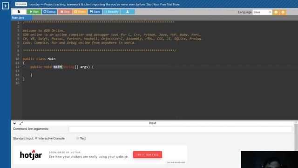Open the orange settings gear icon
Image resolution: width=298 pixels, height=168 pixels.
tap(283, 12)
